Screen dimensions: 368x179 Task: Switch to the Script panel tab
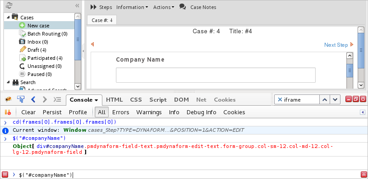[158, 100]
